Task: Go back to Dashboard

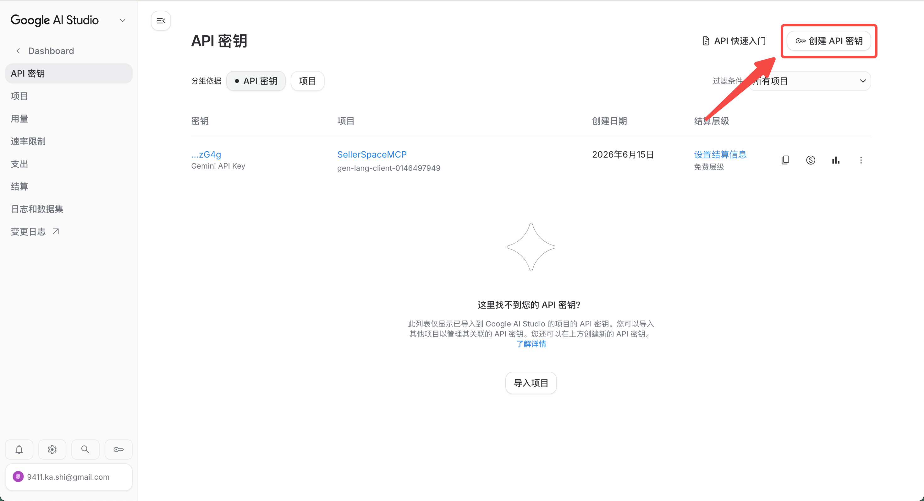Action: click(45, 51)
